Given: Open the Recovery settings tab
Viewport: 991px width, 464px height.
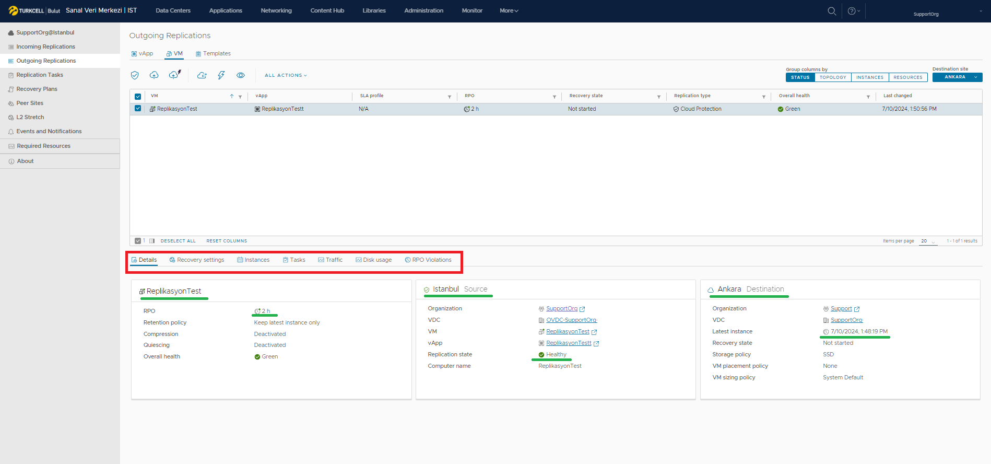Looking at the screenshot, I should pyautogui.click(x=197, y=260).
